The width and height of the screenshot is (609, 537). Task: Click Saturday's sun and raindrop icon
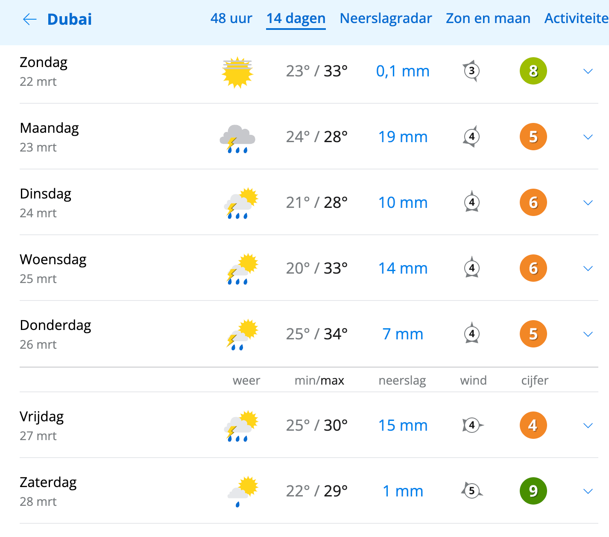243,491
